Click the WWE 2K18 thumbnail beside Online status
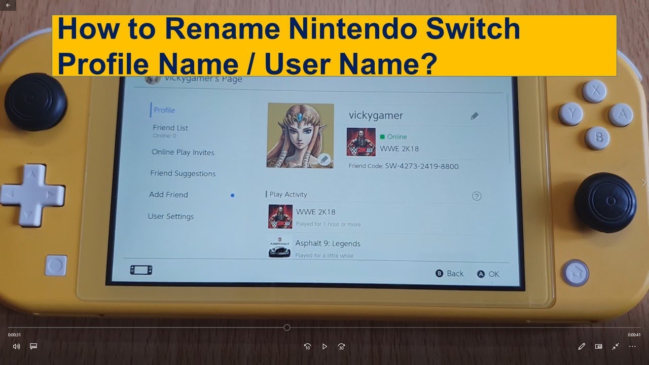The height and width of the screenshot is (365, 649). coord(361,141)
